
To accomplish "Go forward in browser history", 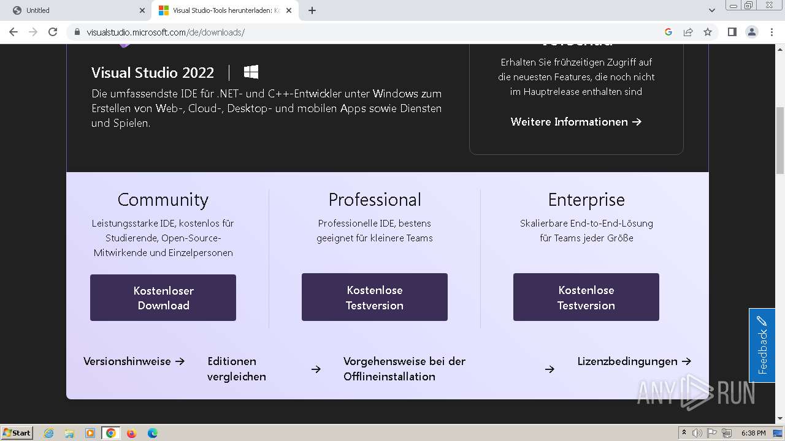I will 33,32.
